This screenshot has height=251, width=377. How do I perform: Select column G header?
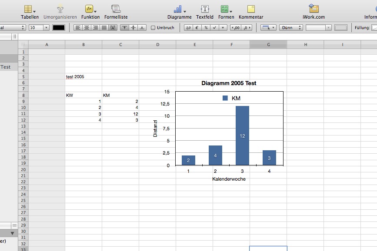coord(268,45)
